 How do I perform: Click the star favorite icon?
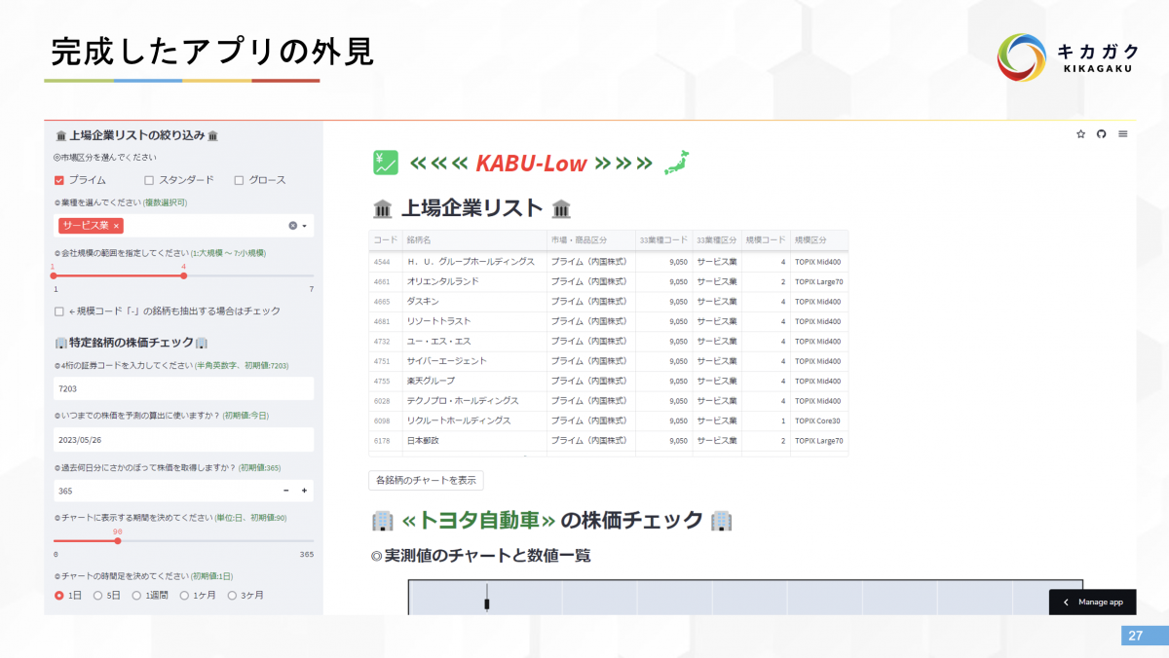(1080, 134)
